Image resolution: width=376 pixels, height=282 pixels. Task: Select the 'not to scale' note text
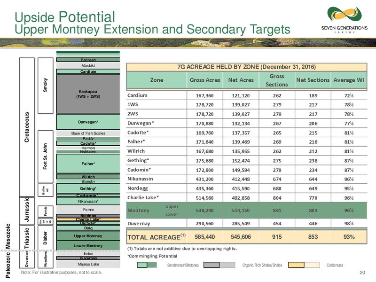(x=62, y=272)
